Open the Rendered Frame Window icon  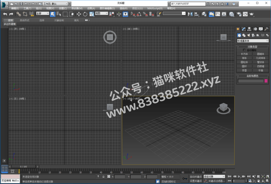tap(245, 14)
